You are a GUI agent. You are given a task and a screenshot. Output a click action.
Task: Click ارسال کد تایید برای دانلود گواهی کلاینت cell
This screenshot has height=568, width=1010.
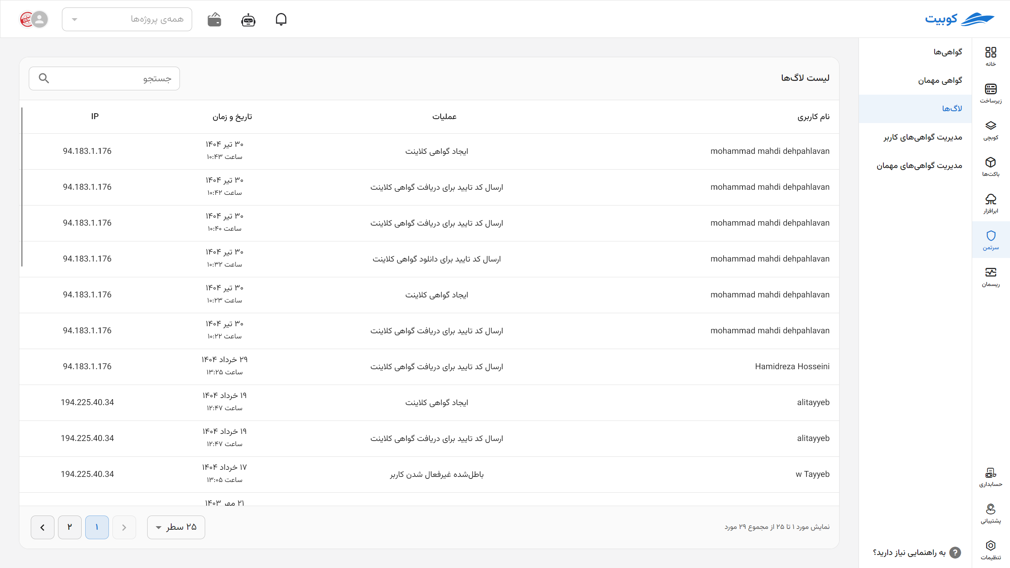437,259
